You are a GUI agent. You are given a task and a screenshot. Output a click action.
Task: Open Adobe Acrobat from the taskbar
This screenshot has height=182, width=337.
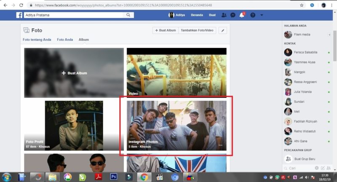(x=98, y=177)
